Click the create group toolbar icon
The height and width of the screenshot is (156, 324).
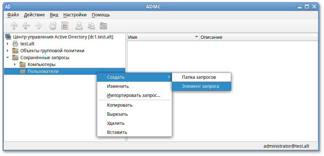click(x=91, y=26)
